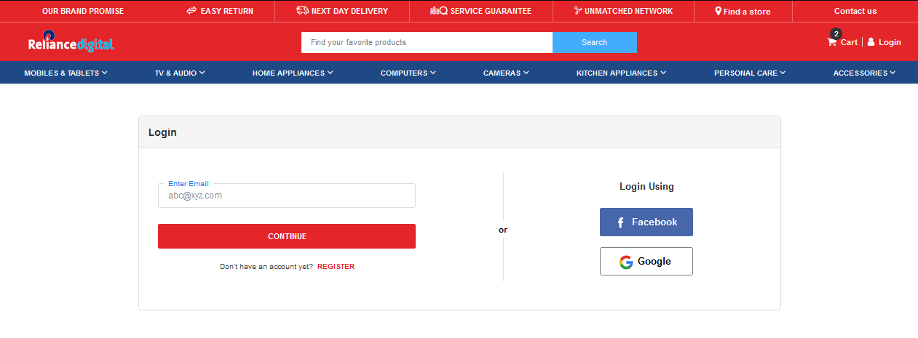Click the shopping cart icon
918x338 pixels.
click(x=831, y=42)
